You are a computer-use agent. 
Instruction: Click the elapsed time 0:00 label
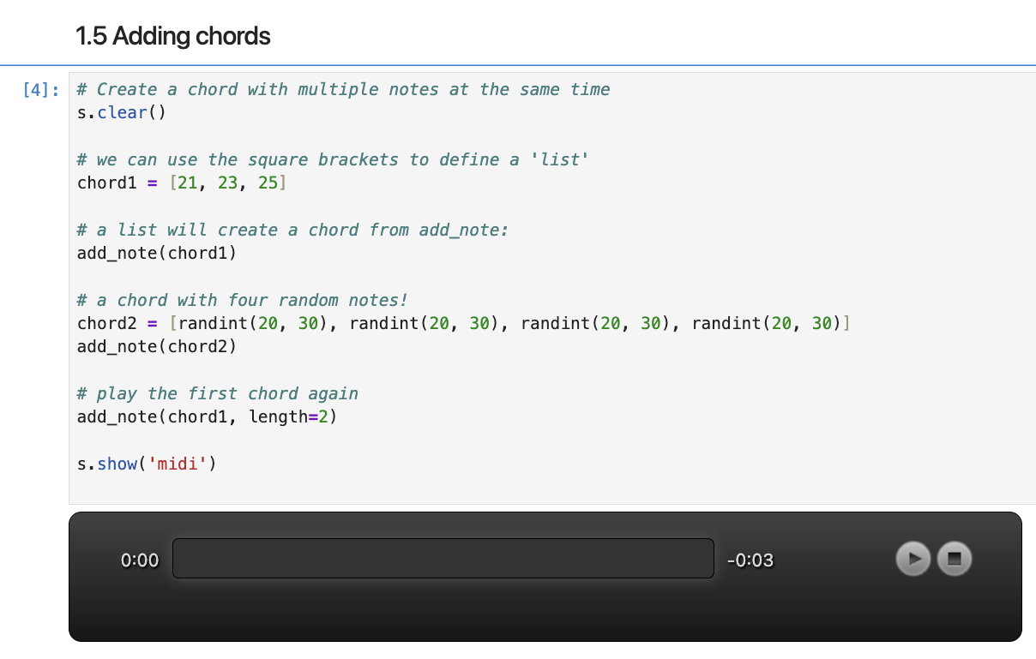point(140,560)
